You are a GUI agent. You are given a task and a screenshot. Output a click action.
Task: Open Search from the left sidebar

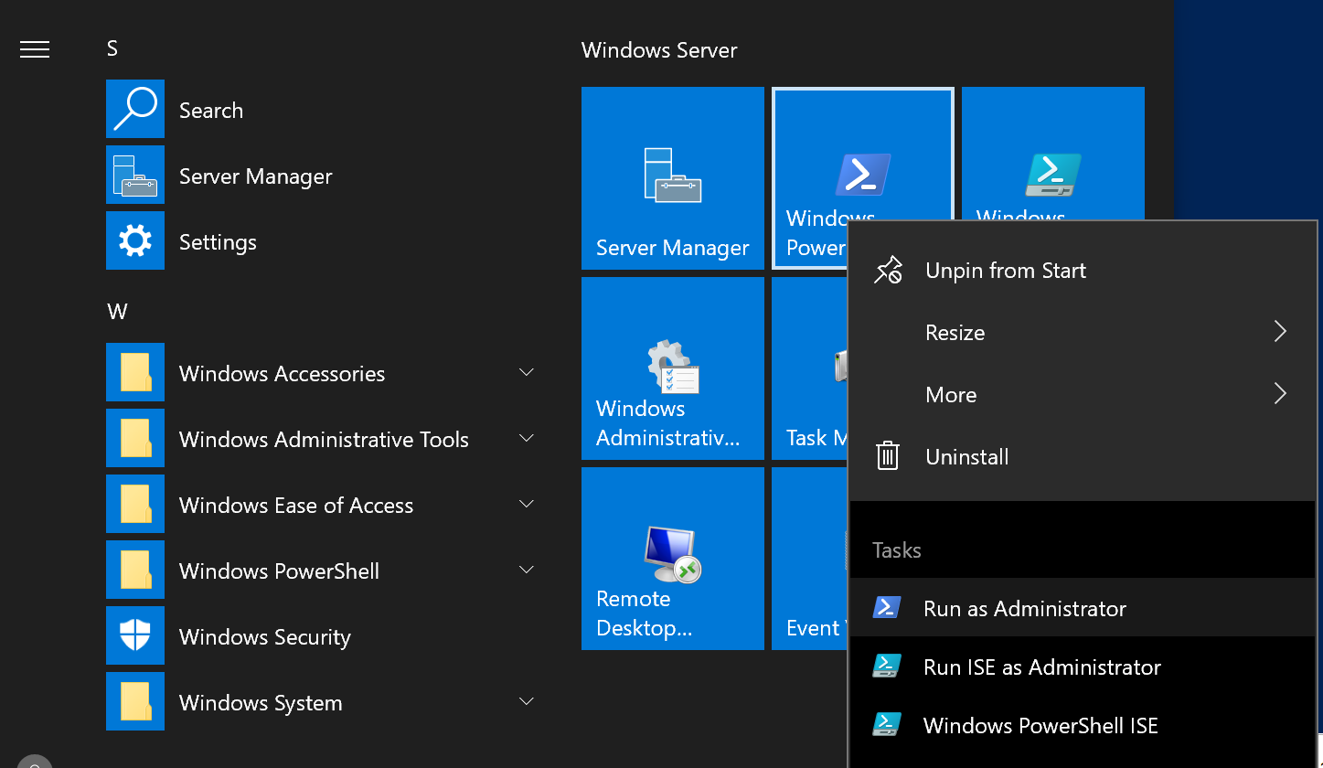coord(211,110)
